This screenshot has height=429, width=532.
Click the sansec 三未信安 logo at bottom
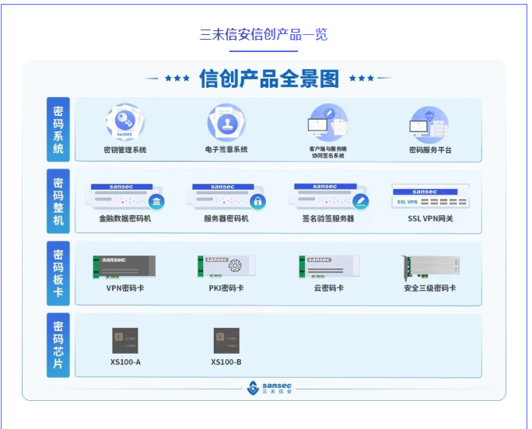point(270,387)
